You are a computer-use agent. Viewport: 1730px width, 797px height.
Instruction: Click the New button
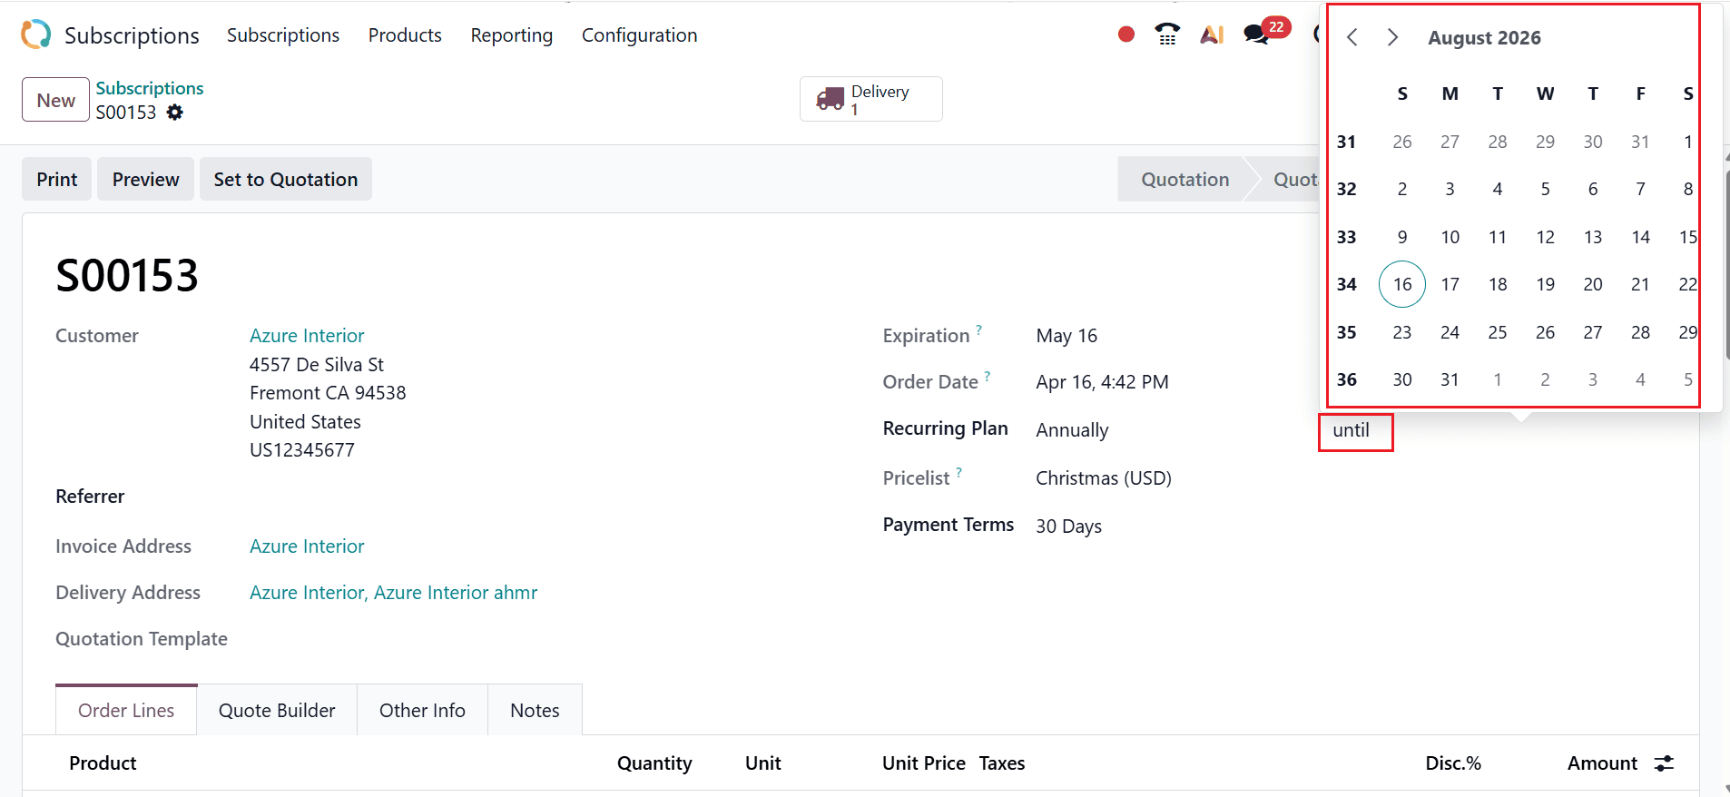click(x=56, y=100)
